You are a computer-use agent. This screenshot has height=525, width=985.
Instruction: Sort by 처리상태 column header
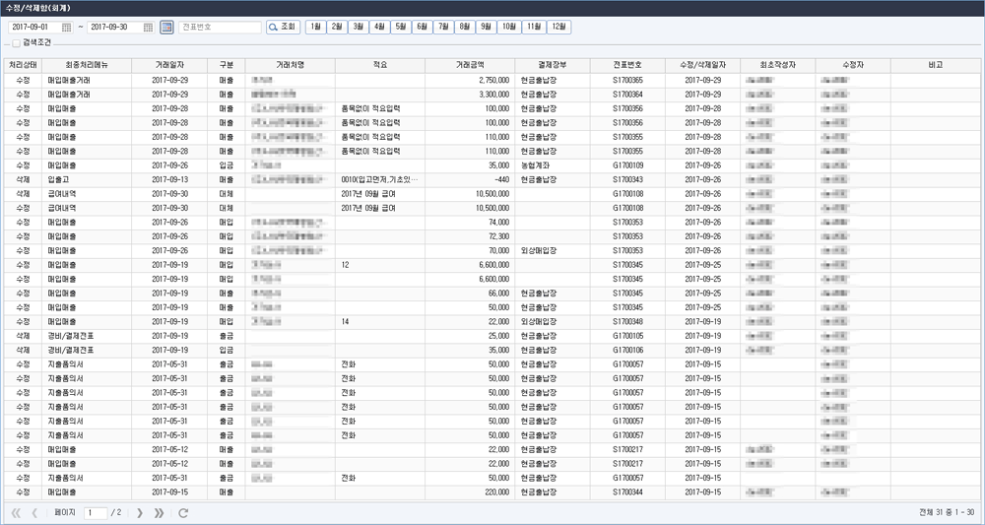[x=23, y=65]
